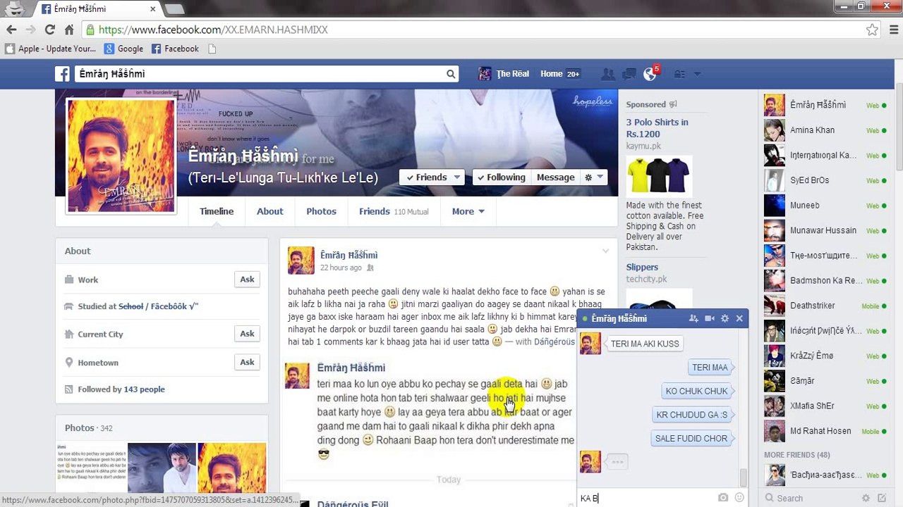Click Google bookmark in bookmarks bar
Image resolution: width=903 pixels, height=507 pixels.
pyautogui.click(x=124, y=49)
